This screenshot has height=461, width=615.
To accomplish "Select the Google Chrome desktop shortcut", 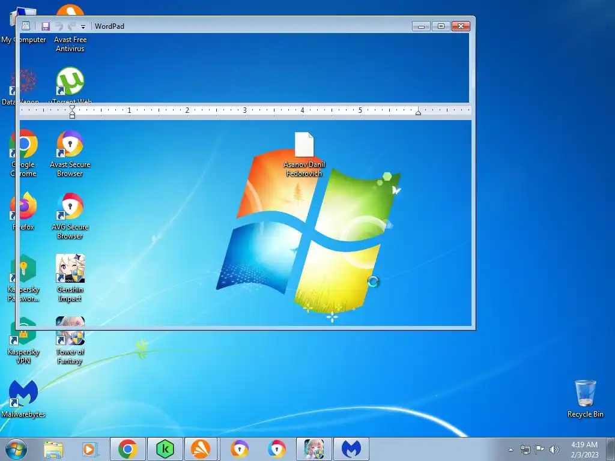I will [x=23, y=154].
